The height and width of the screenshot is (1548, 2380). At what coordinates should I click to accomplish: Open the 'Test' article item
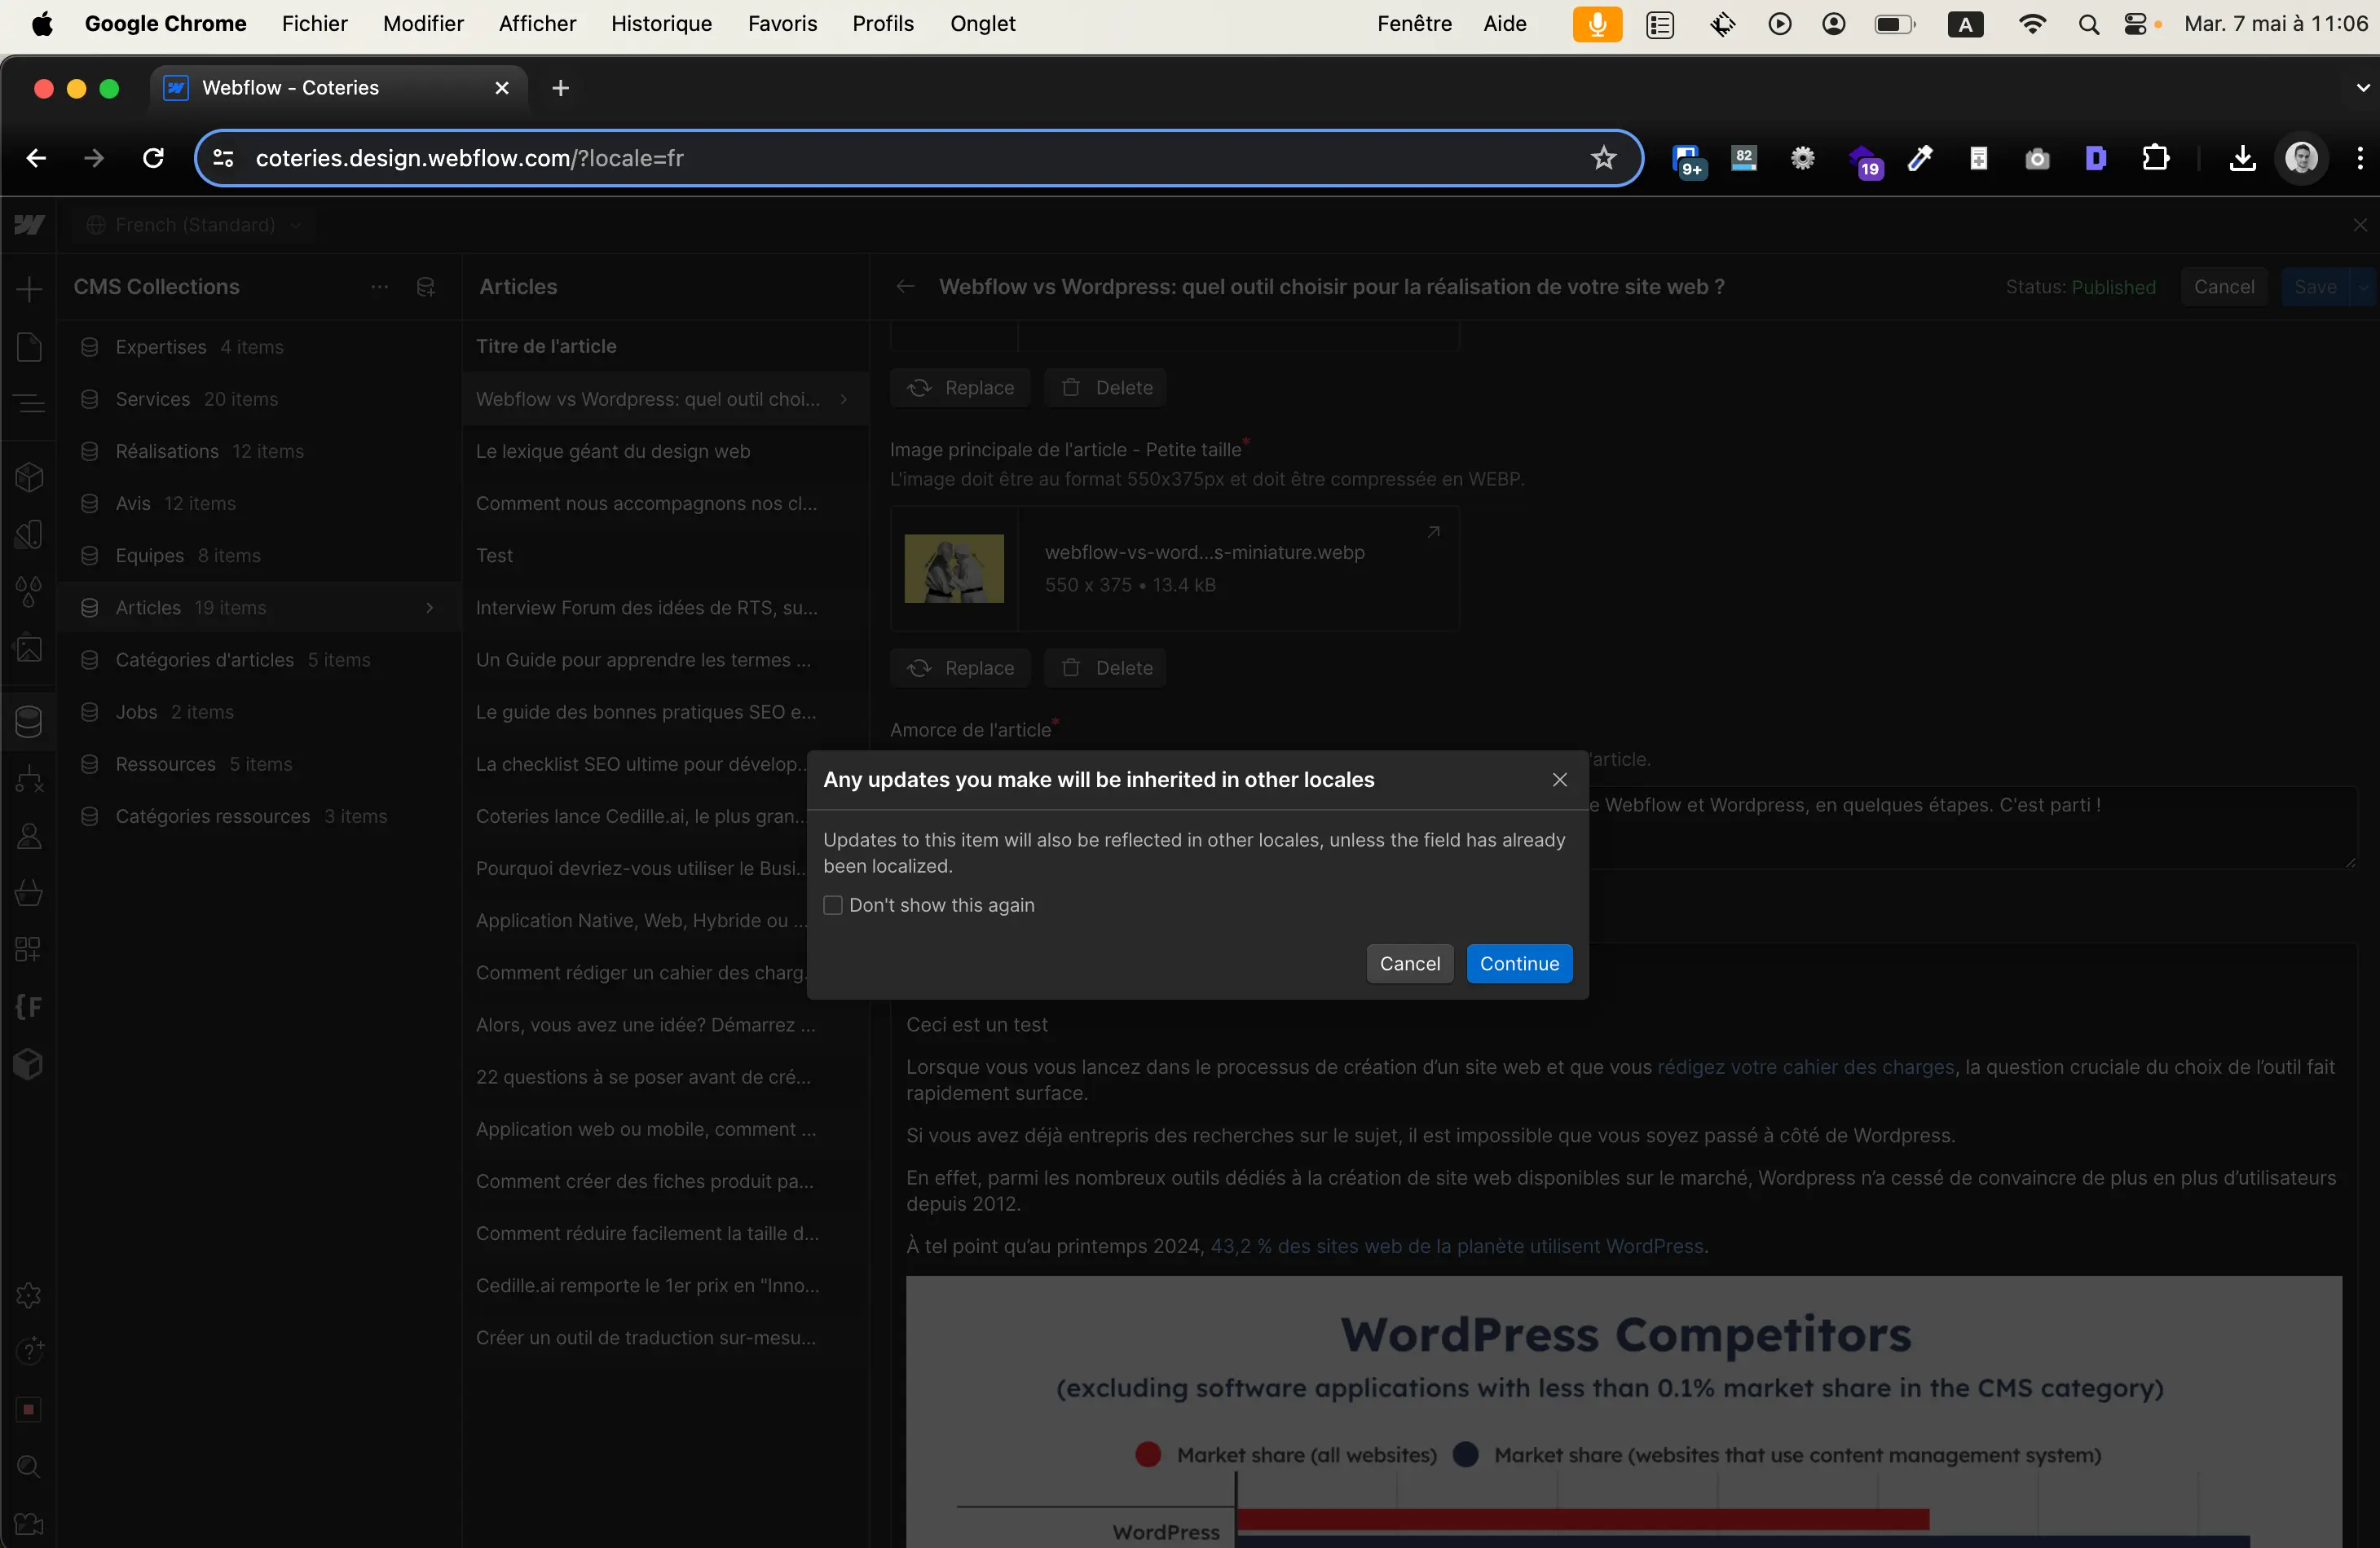(664, 556)
